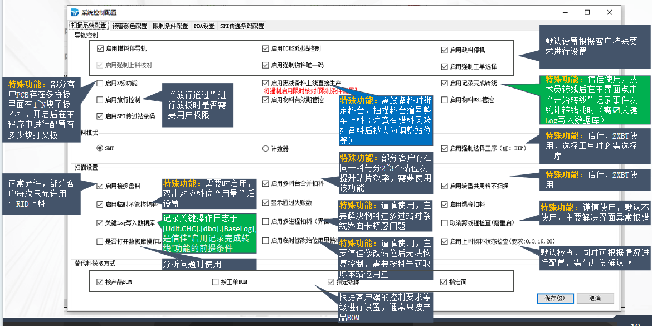Toggle 启用记录完成转线 checkbox
Viewport: 652px width, 326px height.
tap(445, 83)
